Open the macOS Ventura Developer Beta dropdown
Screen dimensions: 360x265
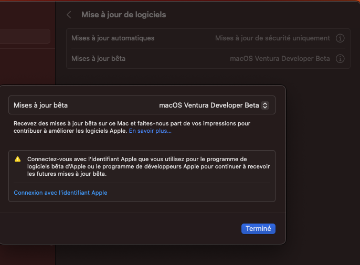click(265, 105)
